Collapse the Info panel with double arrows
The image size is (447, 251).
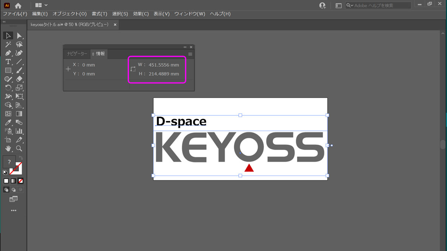[185, 47]
